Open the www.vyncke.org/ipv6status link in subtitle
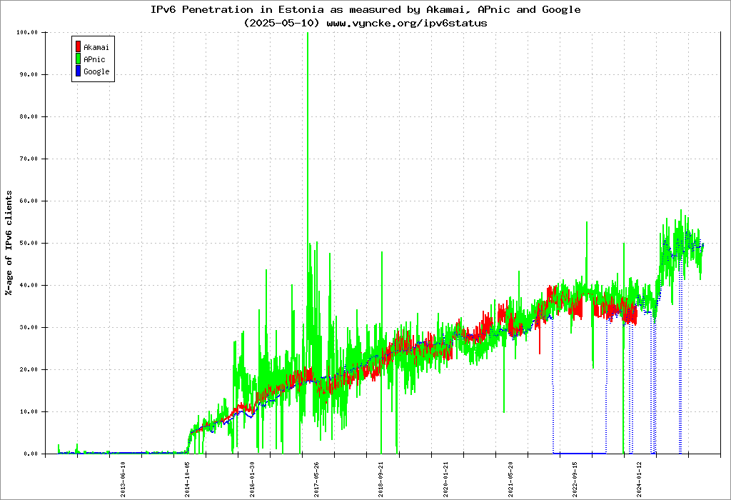The image size is (731, 500). tap(406, 23)
